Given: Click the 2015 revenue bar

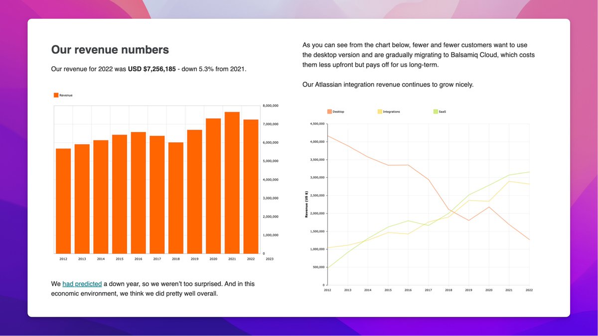Looking at the screenshot, I should [x=120, y=194].
